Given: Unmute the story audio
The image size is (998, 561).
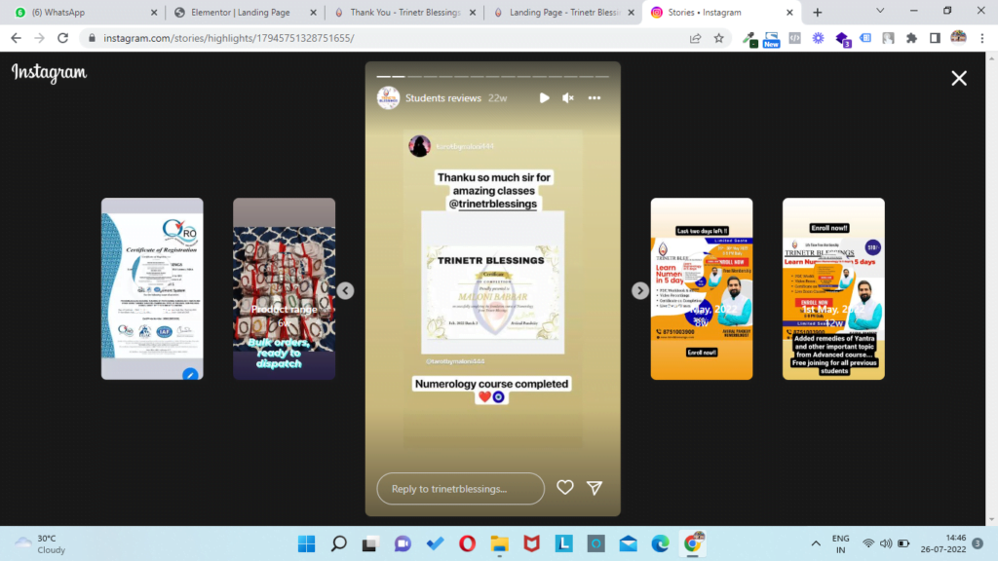Looking at the screenshot, I should [568, 98].
